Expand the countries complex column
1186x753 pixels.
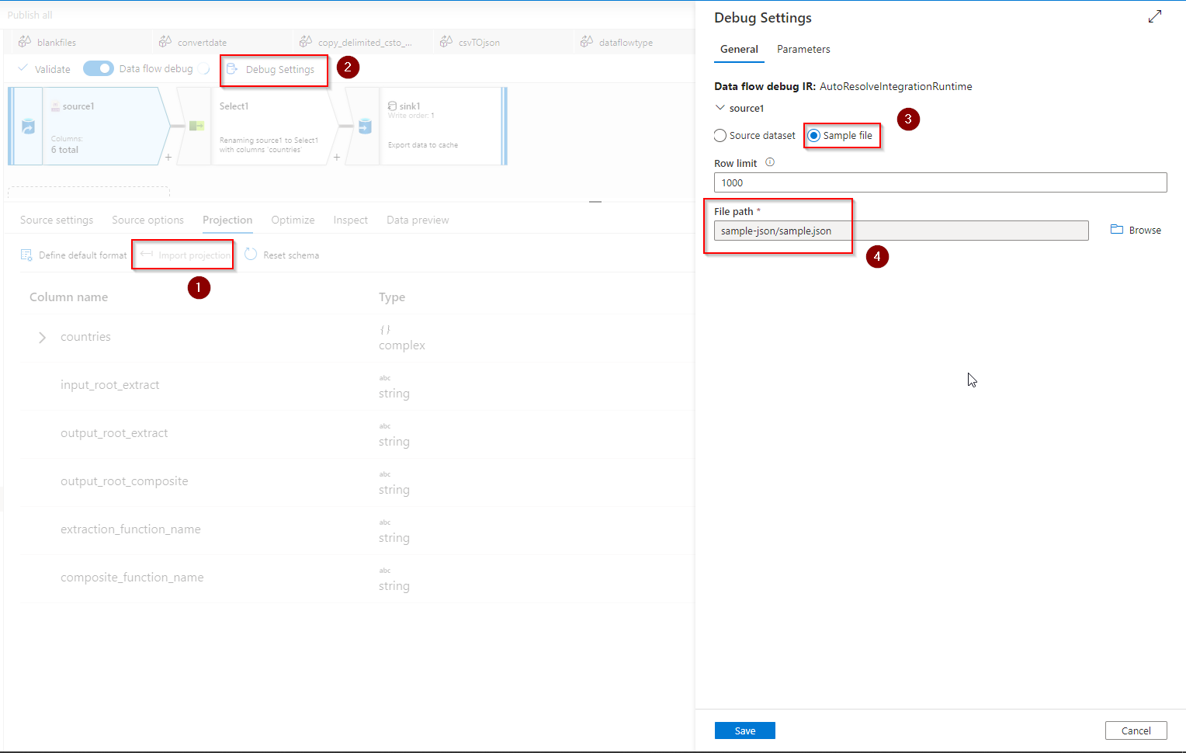pyautogui.click(x=42, y=337)
